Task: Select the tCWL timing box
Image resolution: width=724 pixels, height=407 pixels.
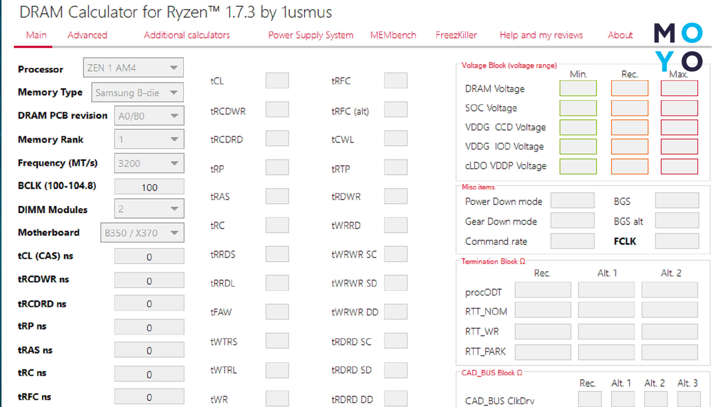Action: [396, 138]
